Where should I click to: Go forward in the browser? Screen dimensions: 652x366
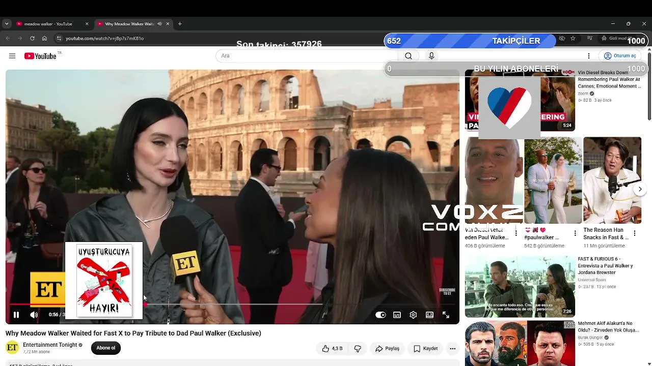(20, 38)
